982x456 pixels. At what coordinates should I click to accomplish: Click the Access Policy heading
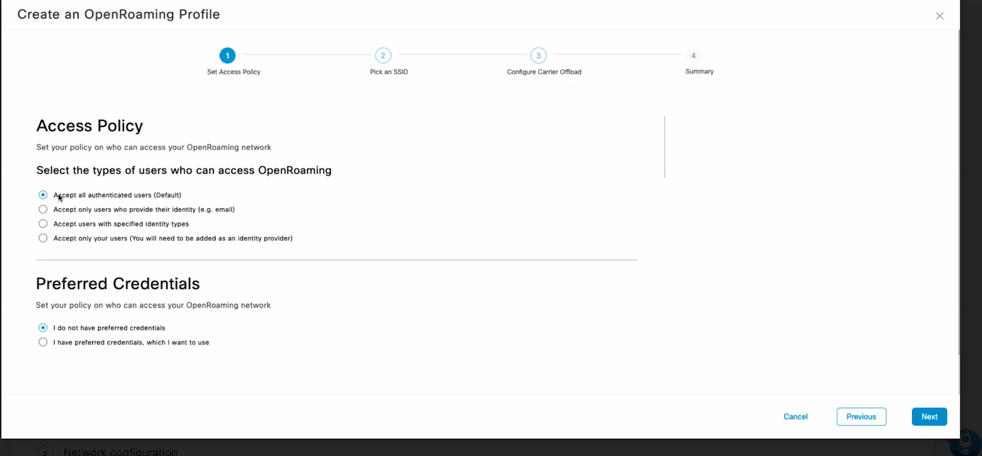pyautogui.click(x=90, y=126)
